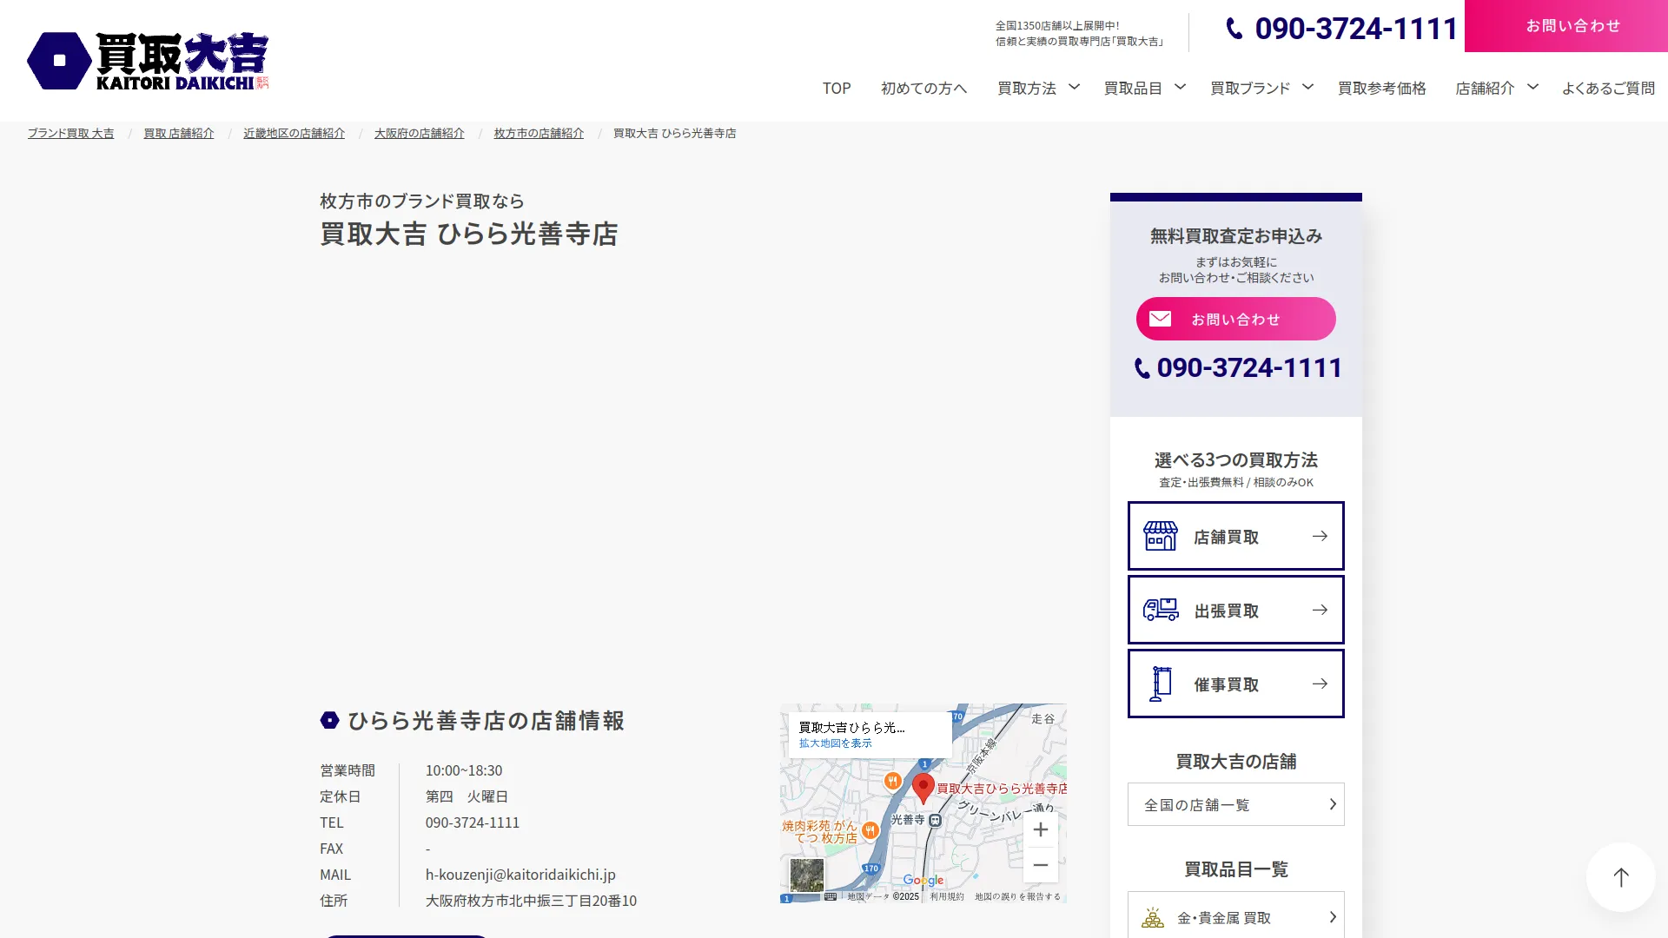Open 買取参考価格 menu item
The image size is (1668, 938).
pos(1382,88)
